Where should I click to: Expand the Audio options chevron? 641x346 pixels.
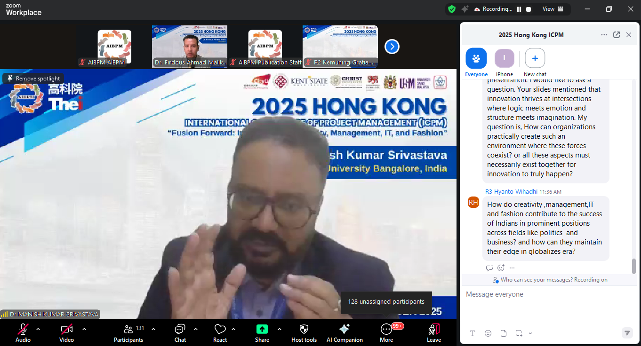coord(38,329)
